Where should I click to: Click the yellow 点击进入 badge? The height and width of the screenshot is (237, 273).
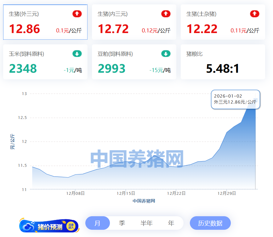click(x=71, y=226)
